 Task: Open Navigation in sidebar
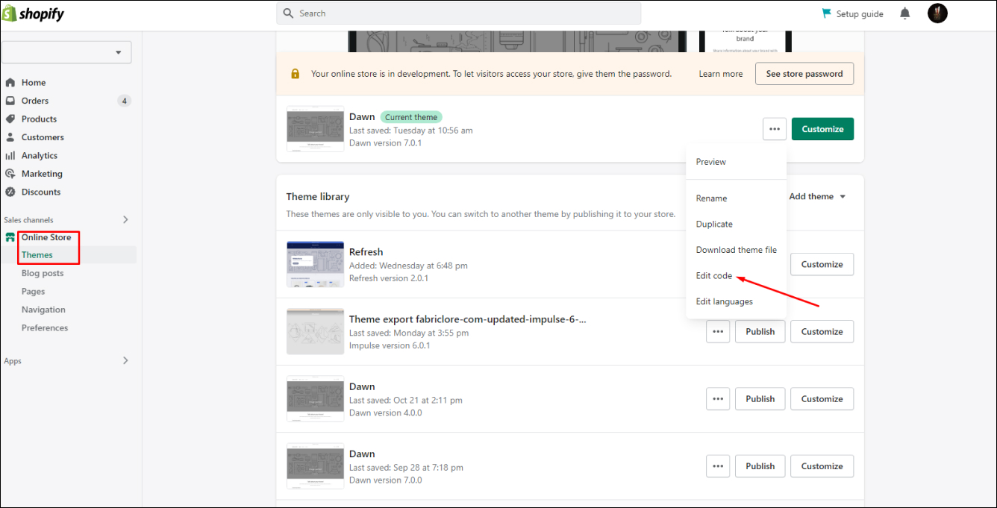tap(43, 310)
